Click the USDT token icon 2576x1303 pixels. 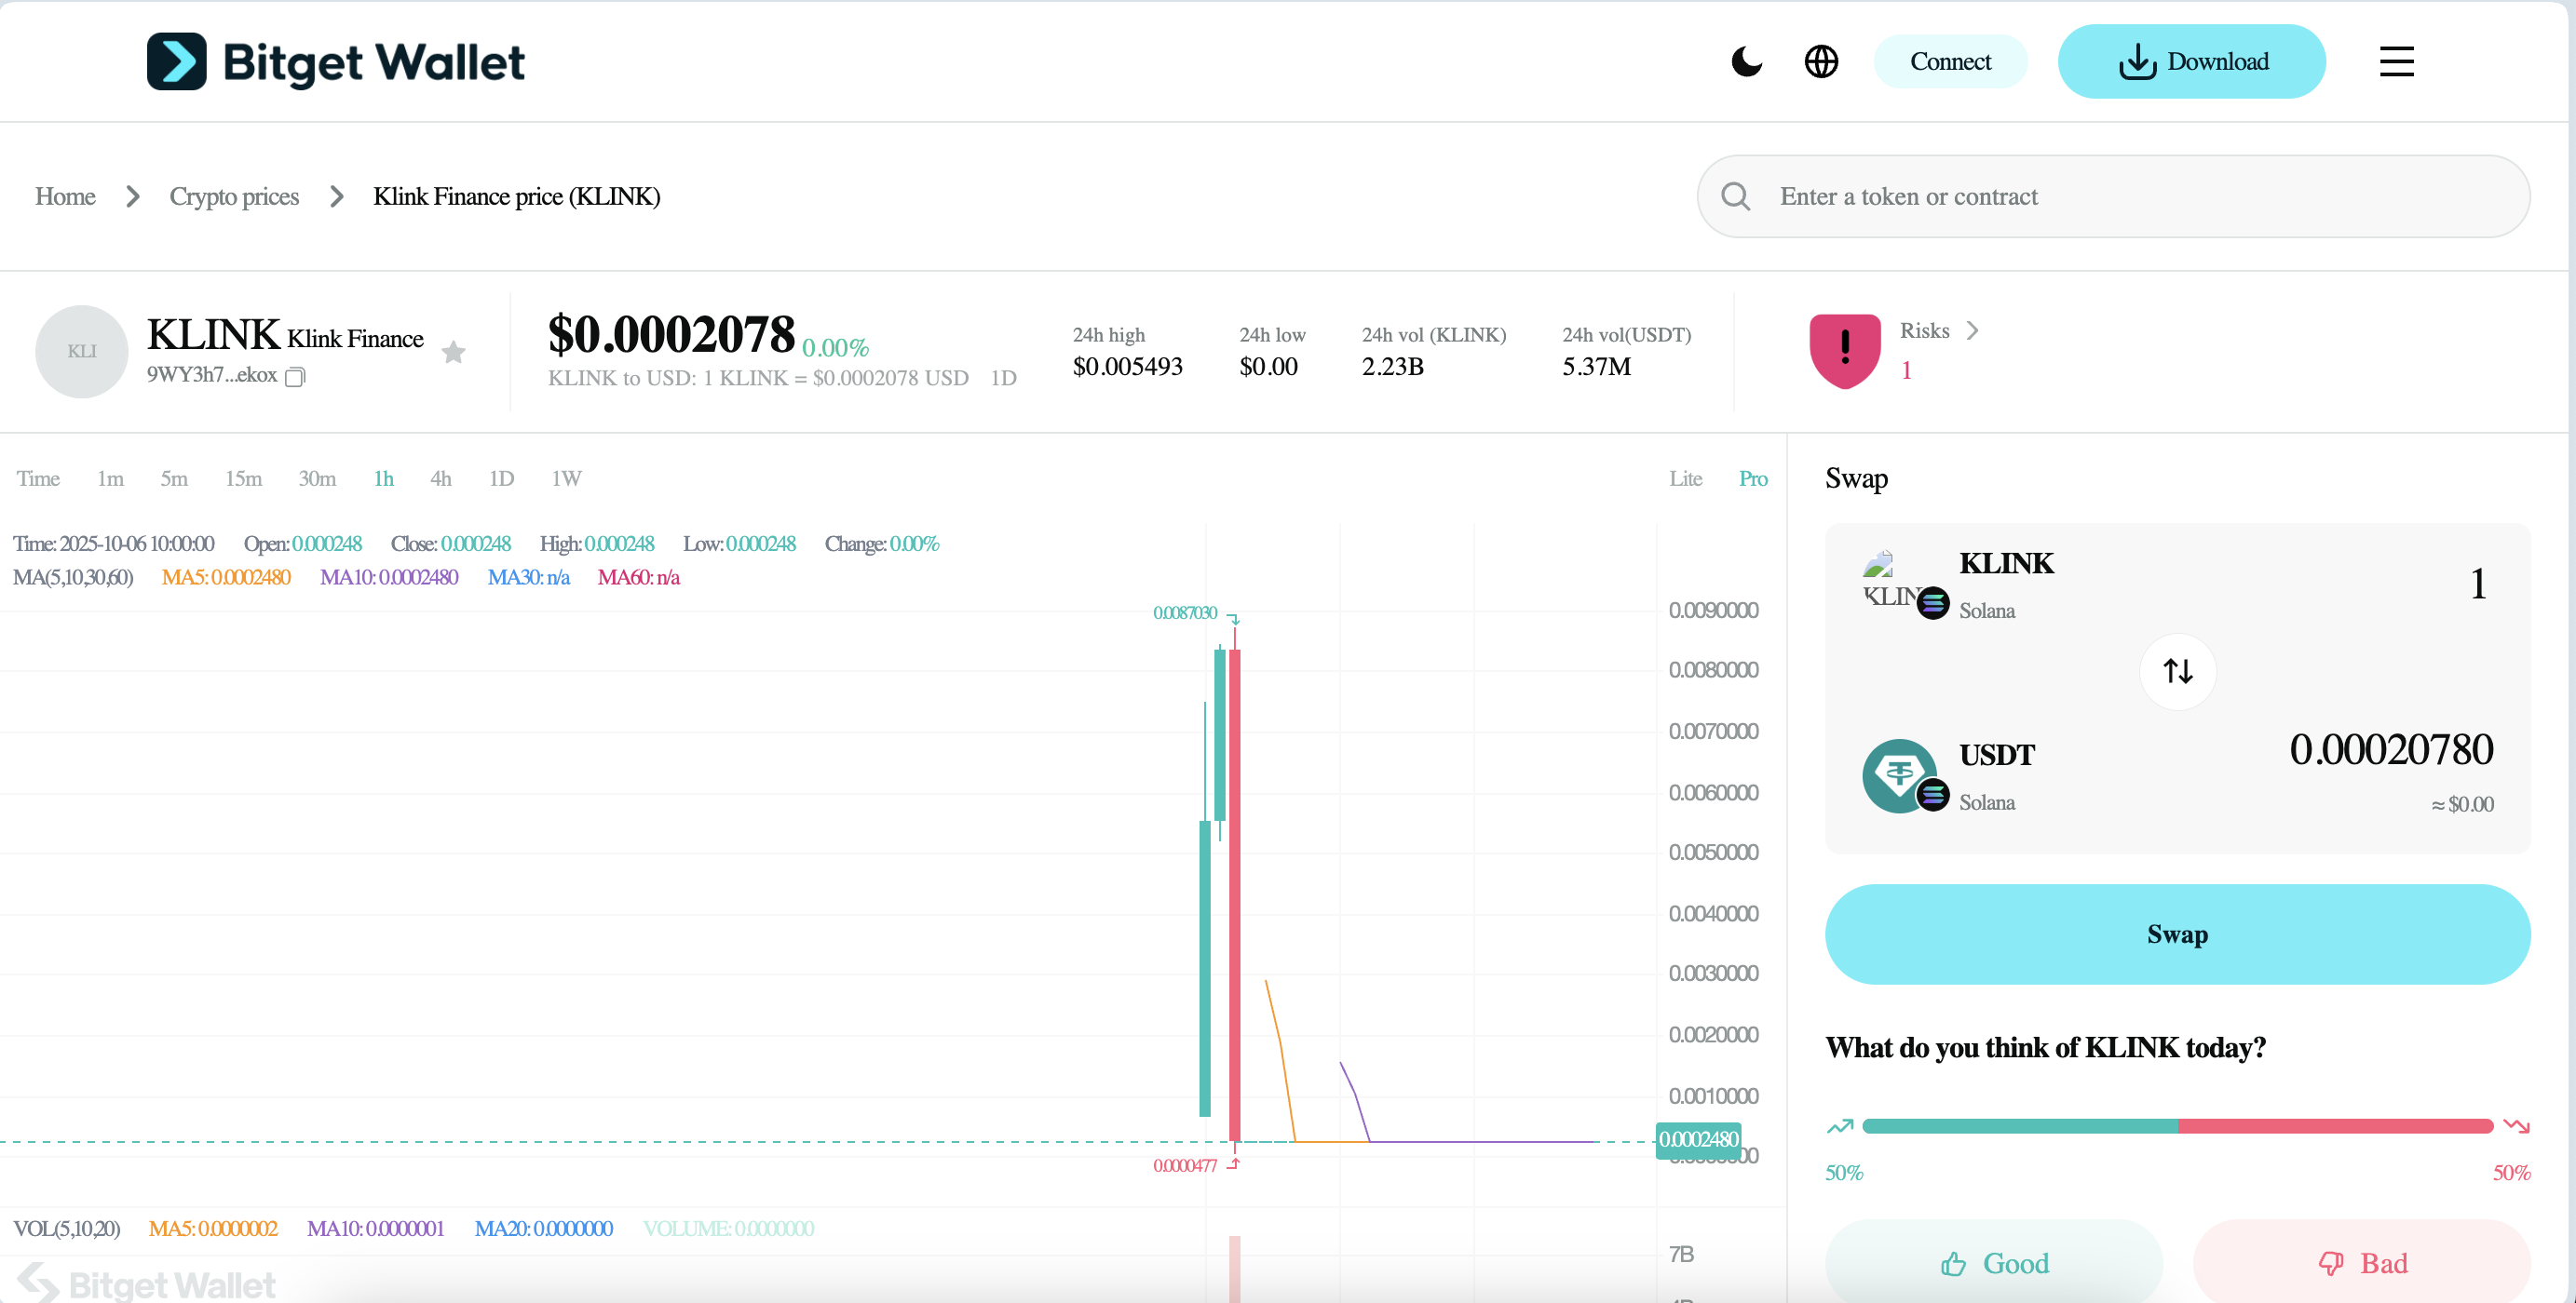coord(1899,775)
